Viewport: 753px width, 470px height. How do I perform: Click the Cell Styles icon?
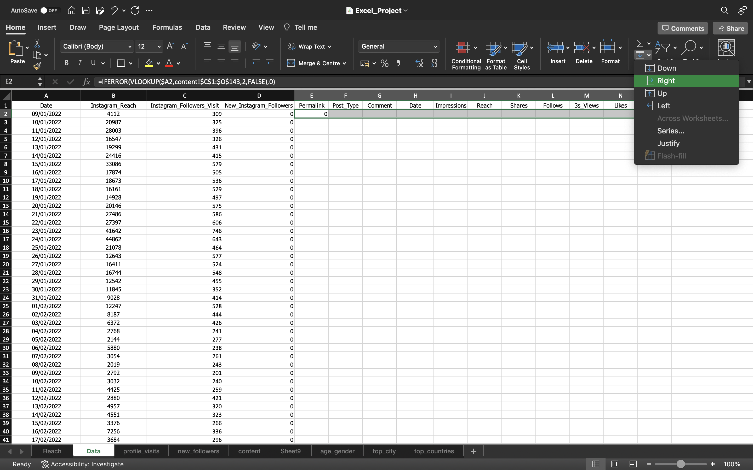(519, 48)
